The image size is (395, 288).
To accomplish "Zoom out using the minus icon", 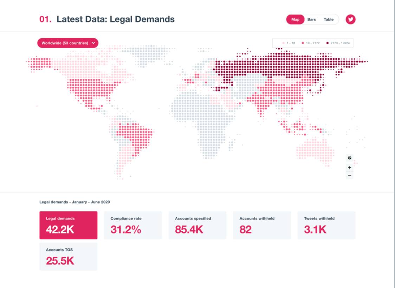I will coord(349,175).
